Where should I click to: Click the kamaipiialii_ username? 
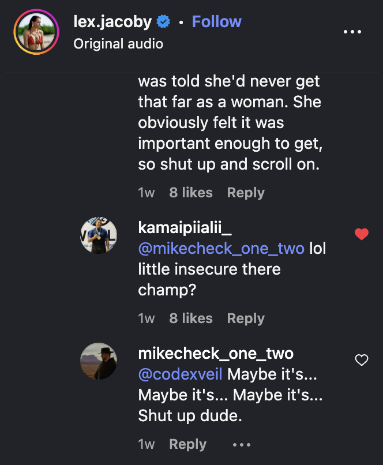pyautogui.click(x=185, y=228)
